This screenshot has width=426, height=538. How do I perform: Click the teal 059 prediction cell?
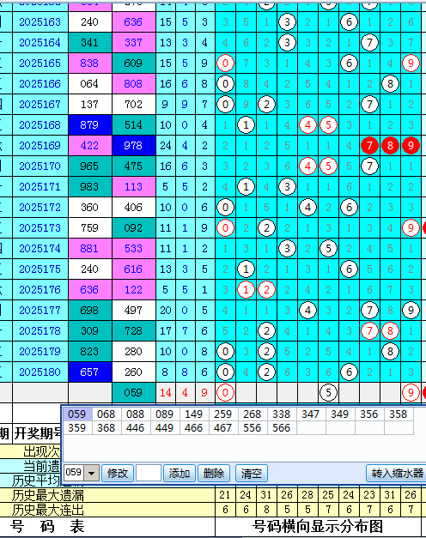(x=134, y=392)
